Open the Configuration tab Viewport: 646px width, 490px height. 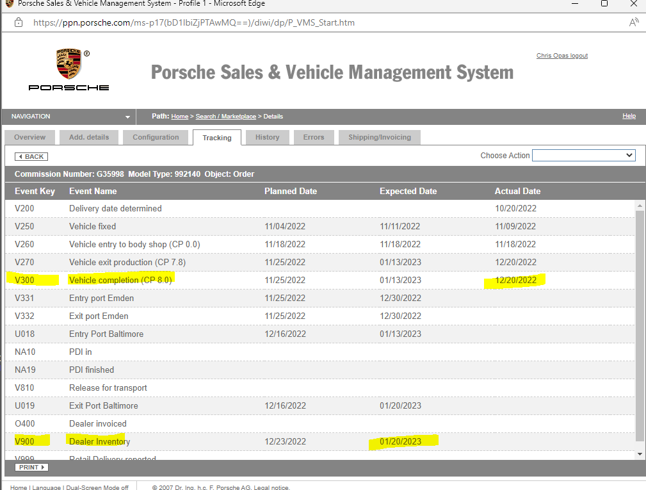click(x=156, y=137)
